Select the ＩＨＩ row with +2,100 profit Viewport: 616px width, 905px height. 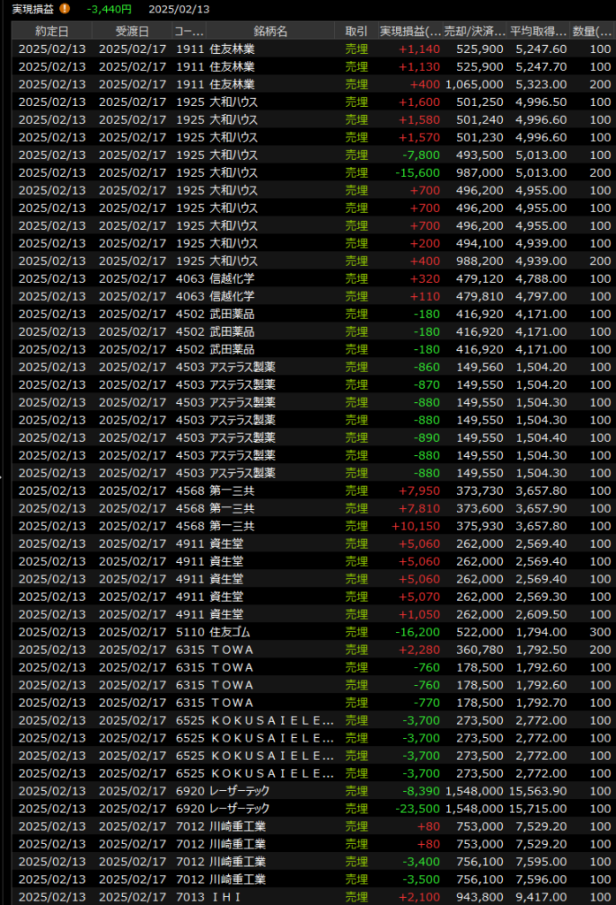coord(265,897)
